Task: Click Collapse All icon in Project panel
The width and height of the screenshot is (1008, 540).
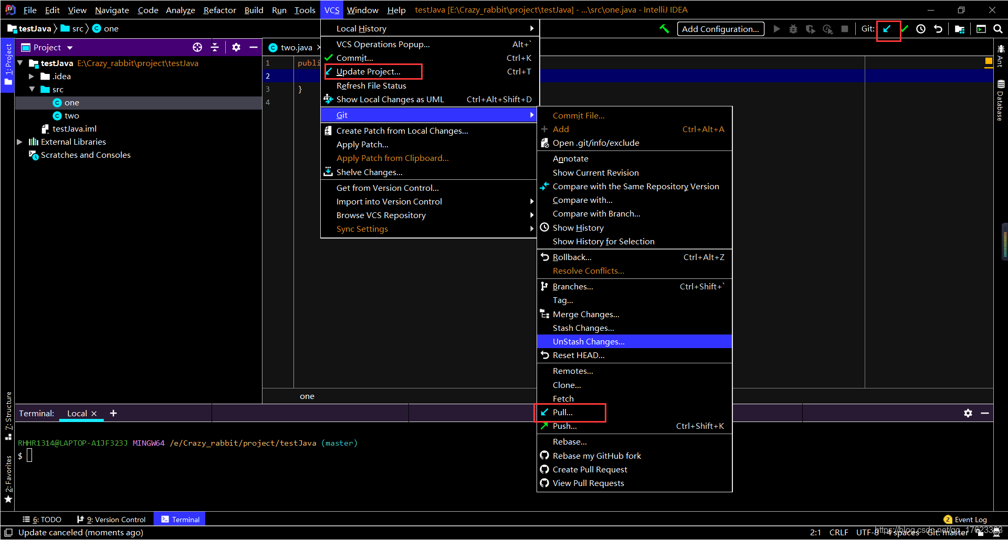Action: (215, 47)
